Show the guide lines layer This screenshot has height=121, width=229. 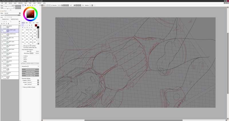2,65
